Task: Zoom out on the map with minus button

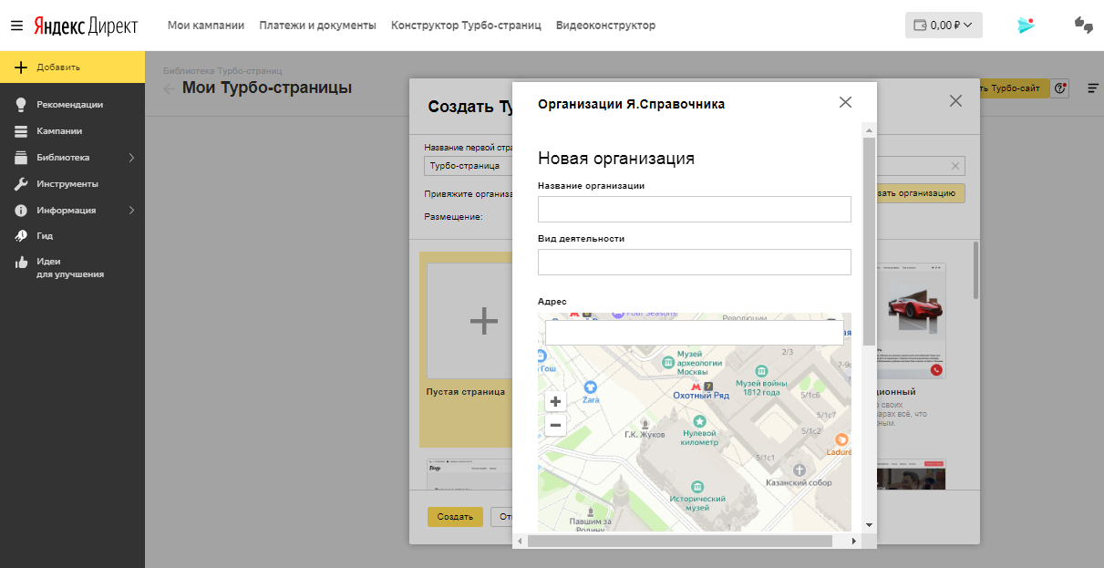Action: (x=555, y=425)
